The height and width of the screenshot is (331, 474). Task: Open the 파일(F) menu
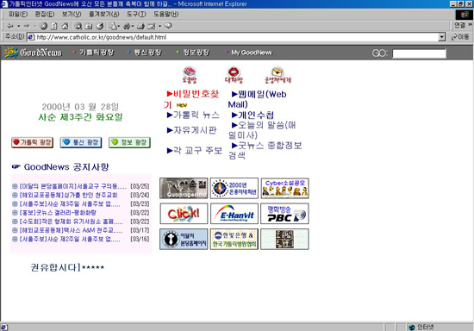pyautogui.click(x=18, y=14)
